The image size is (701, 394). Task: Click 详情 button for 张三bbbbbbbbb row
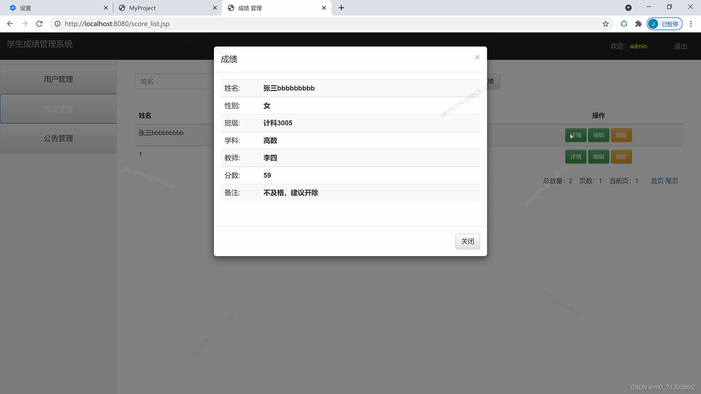pos(576,135)
